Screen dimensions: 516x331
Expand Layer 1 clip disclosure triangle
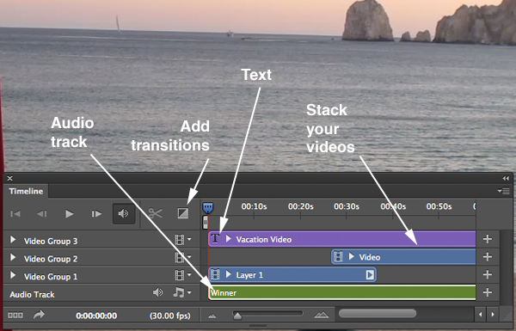pyautogui.click(x=229, y=274)
